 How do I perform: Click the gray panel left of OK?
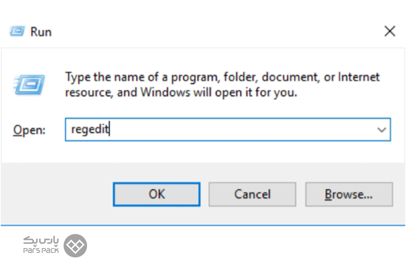point(57,194)
